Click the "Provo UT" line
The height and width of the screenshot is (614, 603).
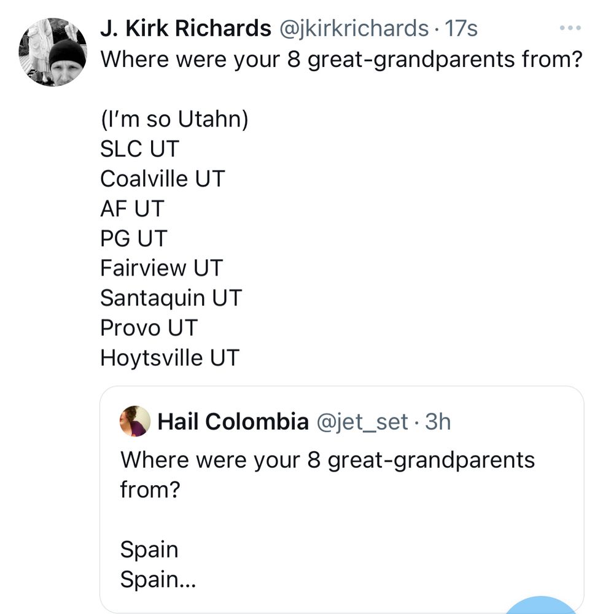(149, 327)
